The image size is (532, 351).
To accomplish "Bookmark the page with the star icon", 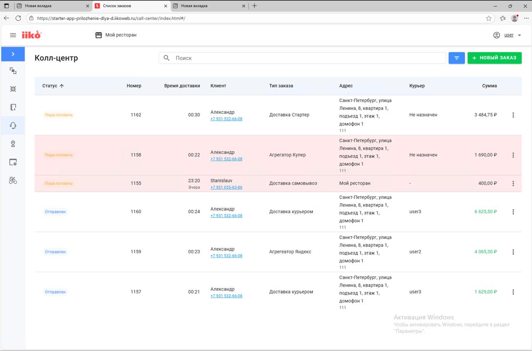I will point(489,18).
